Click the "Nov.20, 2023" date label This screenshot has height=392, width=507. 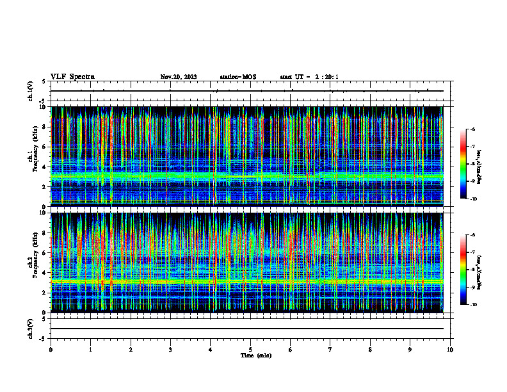pos(179,77)
